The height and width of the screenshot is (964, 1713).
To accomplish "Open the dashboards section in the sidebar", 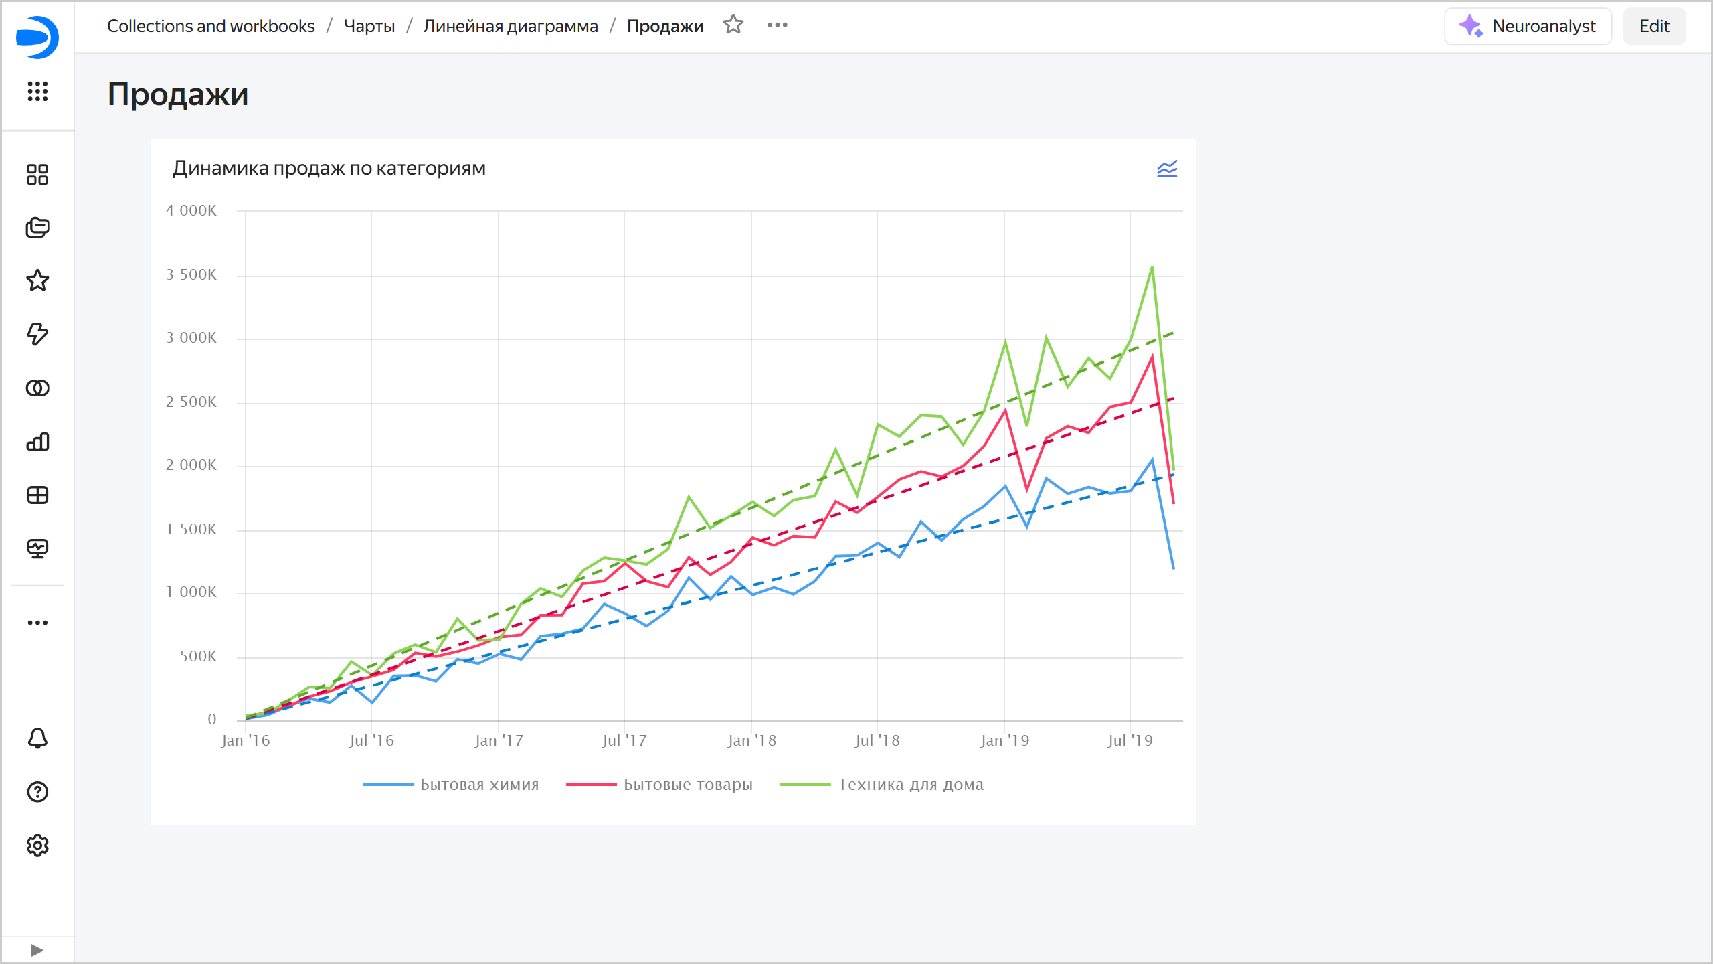I will point(38,175).
